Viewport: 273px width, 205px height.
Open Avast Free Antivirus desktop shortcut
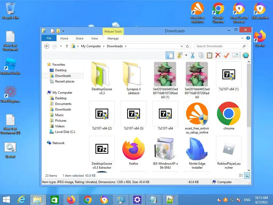198,13
